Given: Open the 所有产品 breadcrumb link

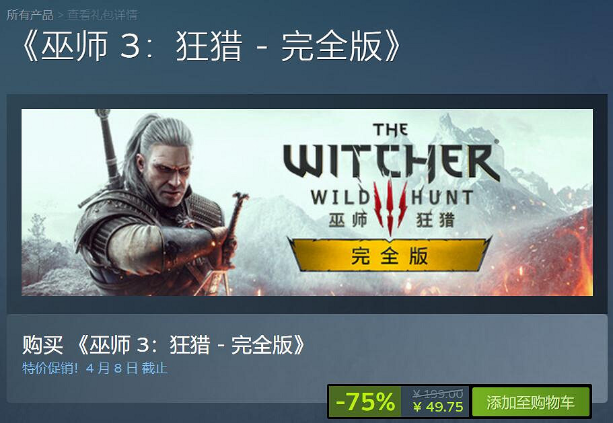Looking at the screenshot, I should click(x=30, y=15).
